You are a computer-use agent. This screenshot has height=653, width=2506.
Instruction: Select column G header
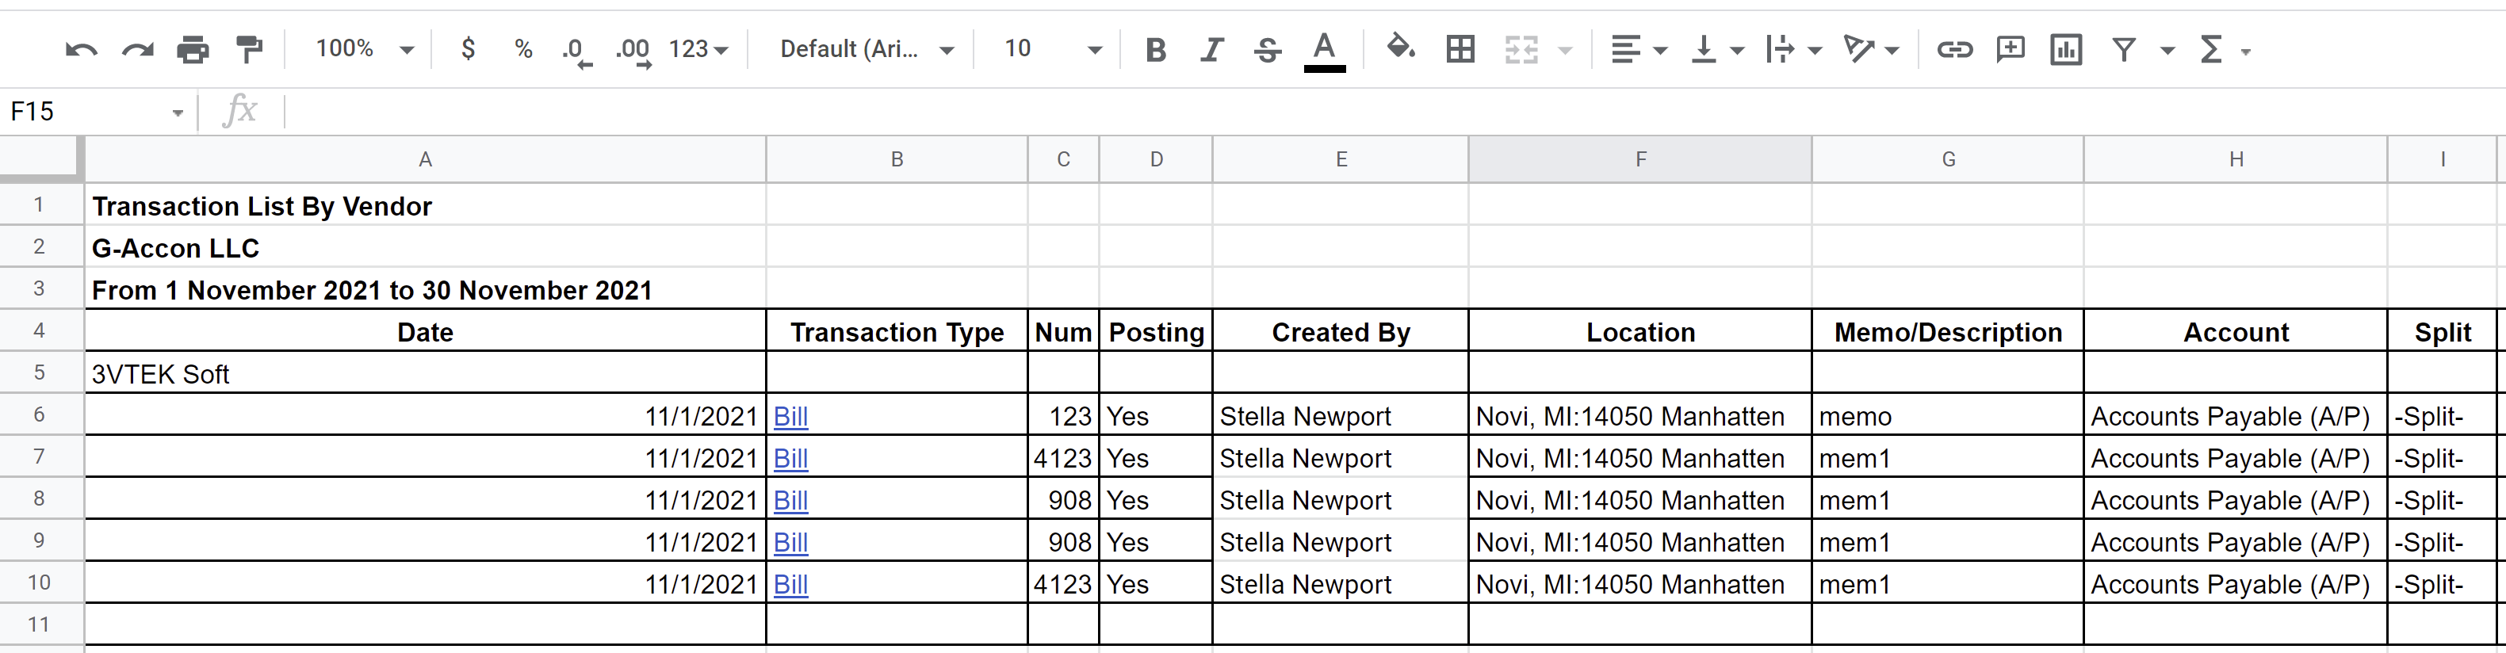(x=1948, y=159)
